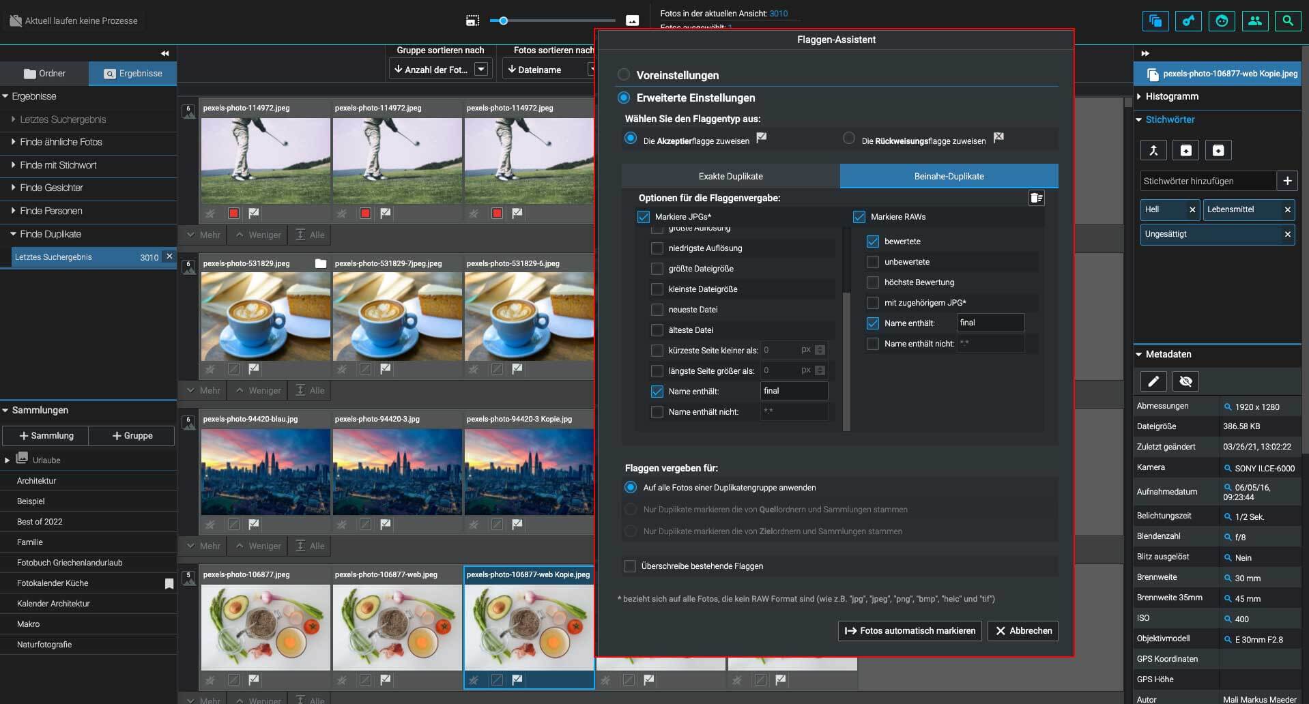Enable the Voreinstellungen radio button
This screenshot has width=1309, height=704.
click(x=622, y=75)
